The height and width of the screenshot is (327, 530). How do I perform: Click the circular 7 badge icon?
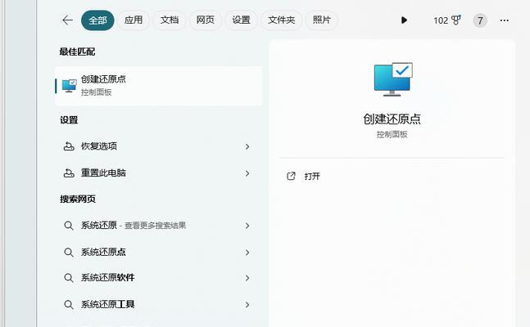480,20
